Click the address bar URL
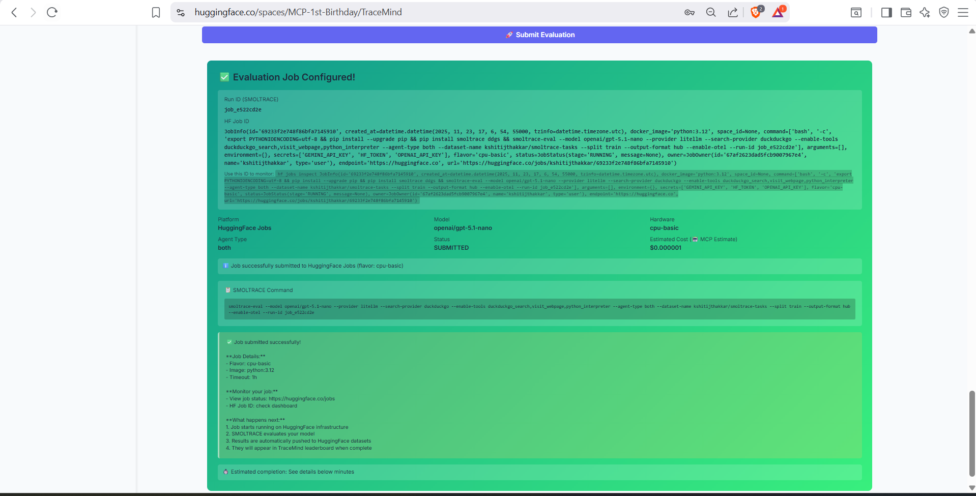 [x=298, y=12]
